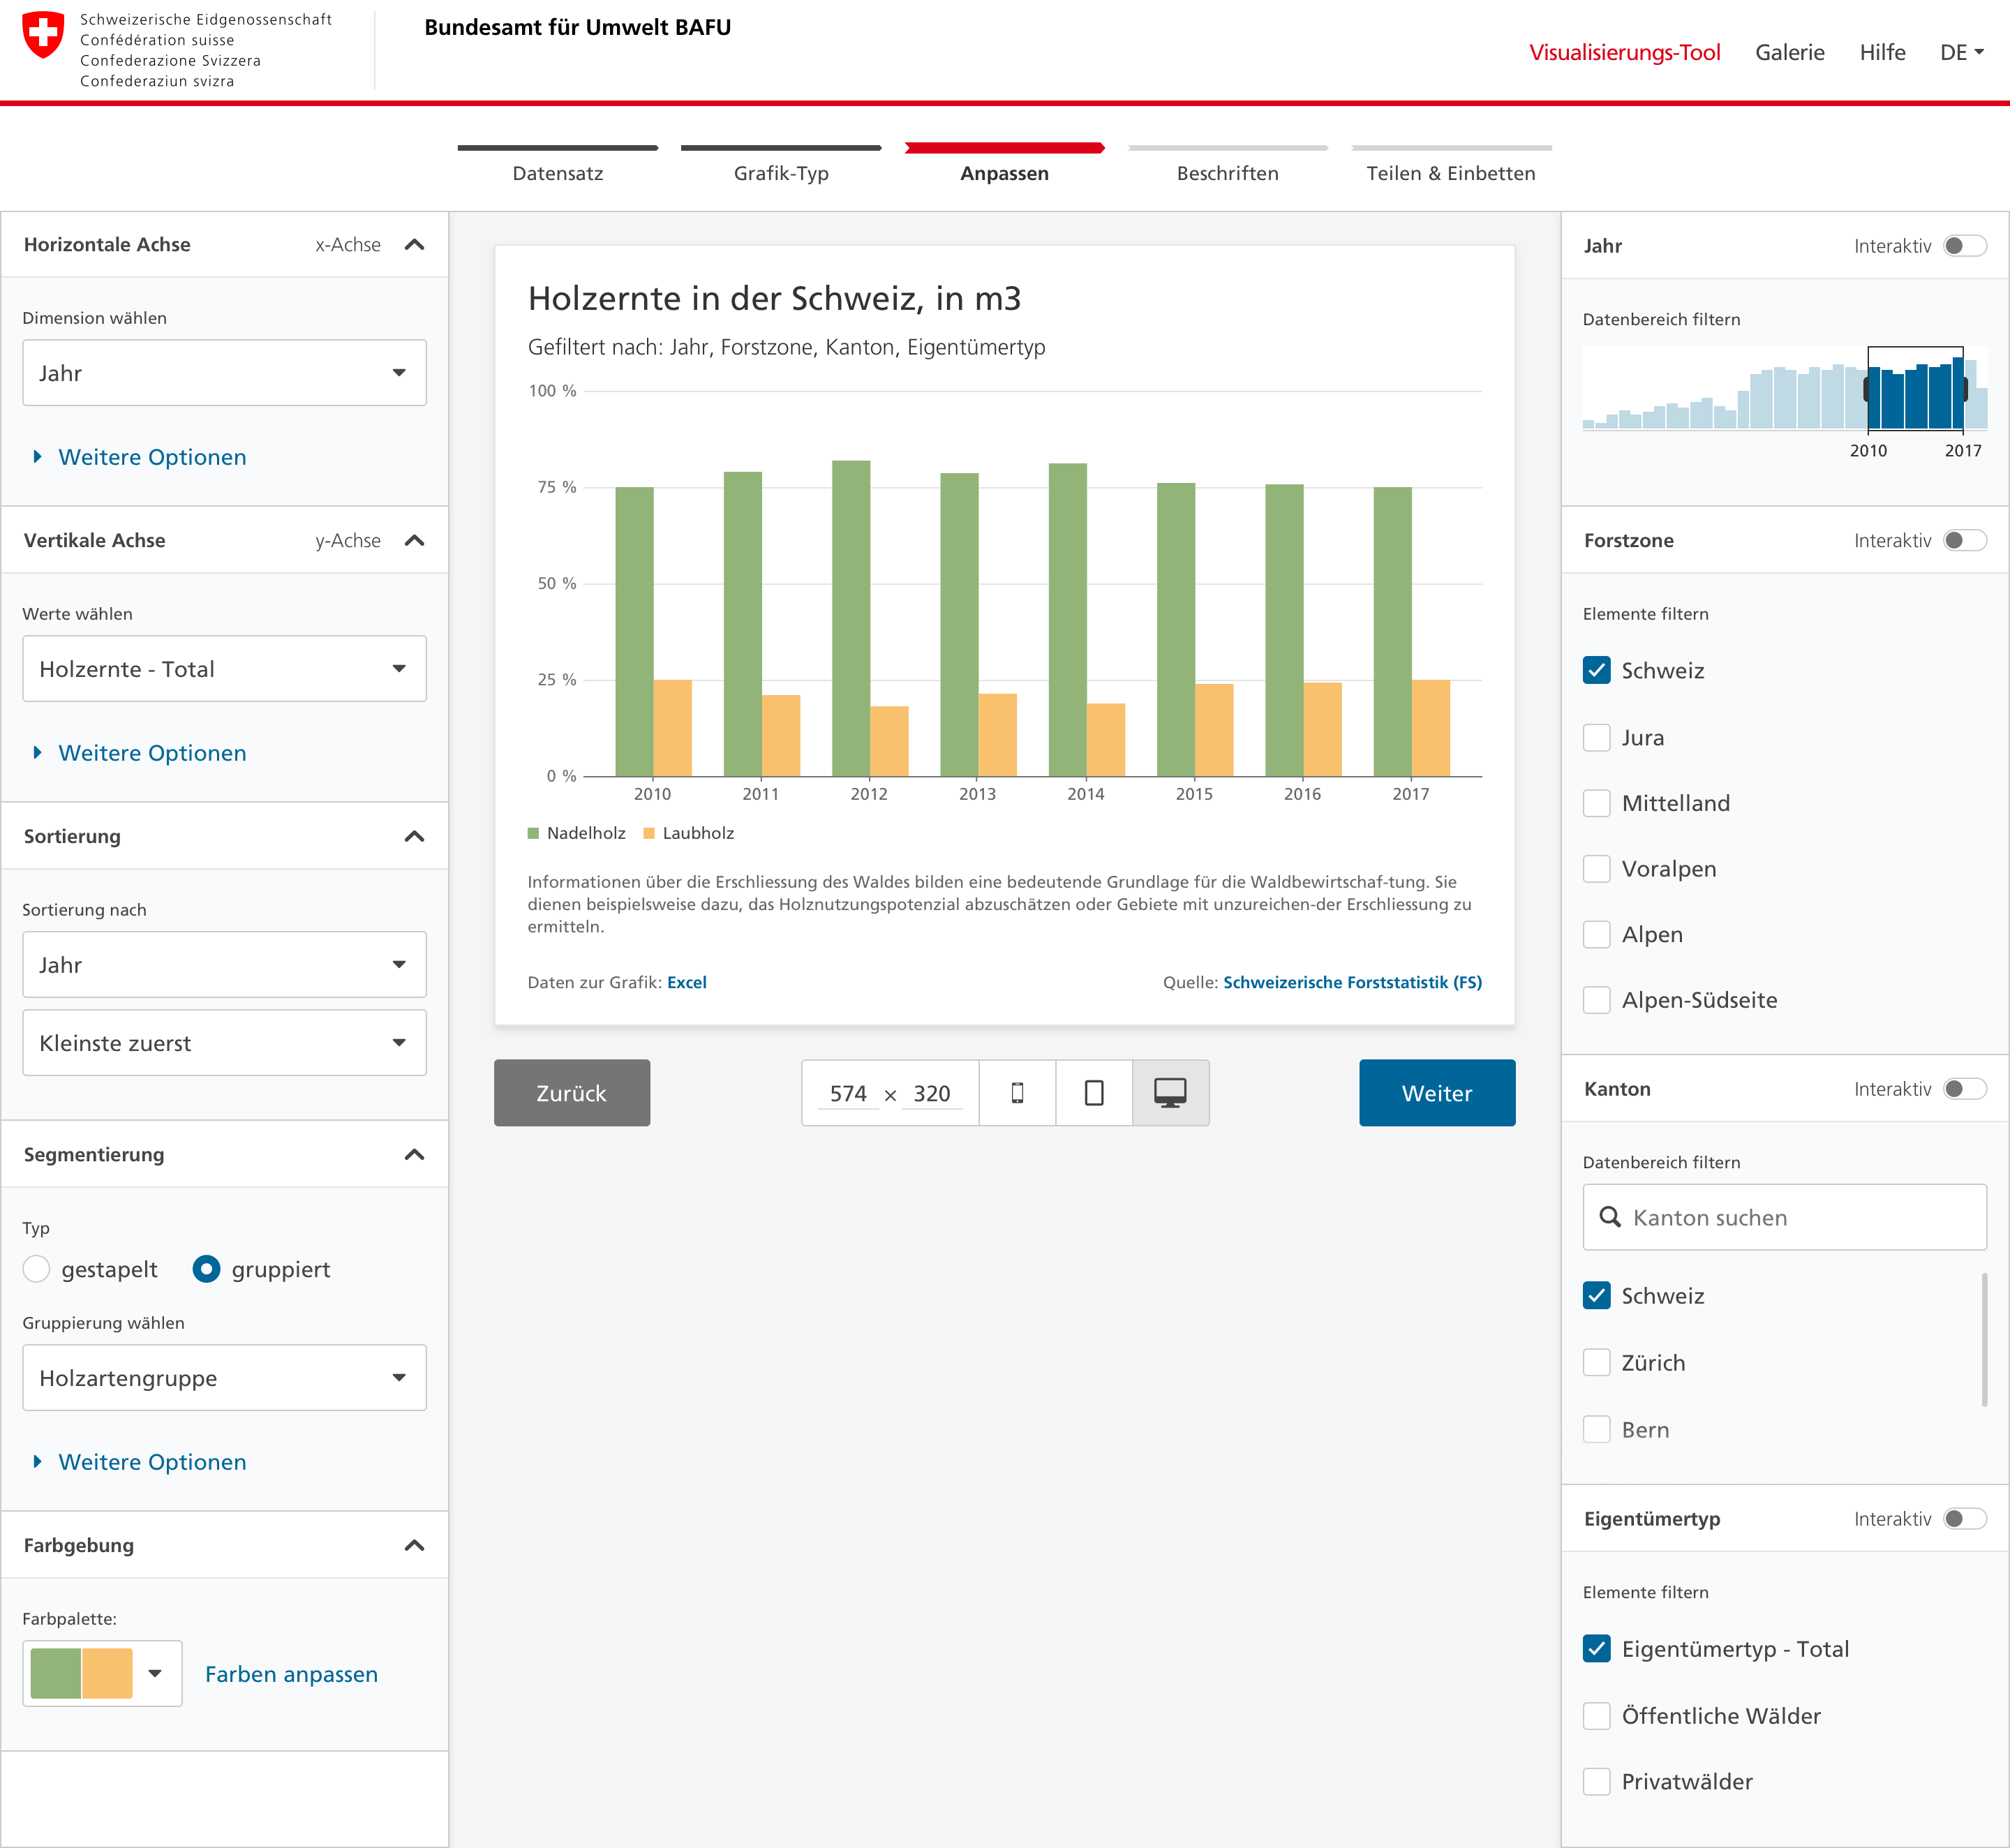This screenshot has height=1848, width=2010.
Task: Select the mobile phone preview icon
Action: tap(1017, 1093)
